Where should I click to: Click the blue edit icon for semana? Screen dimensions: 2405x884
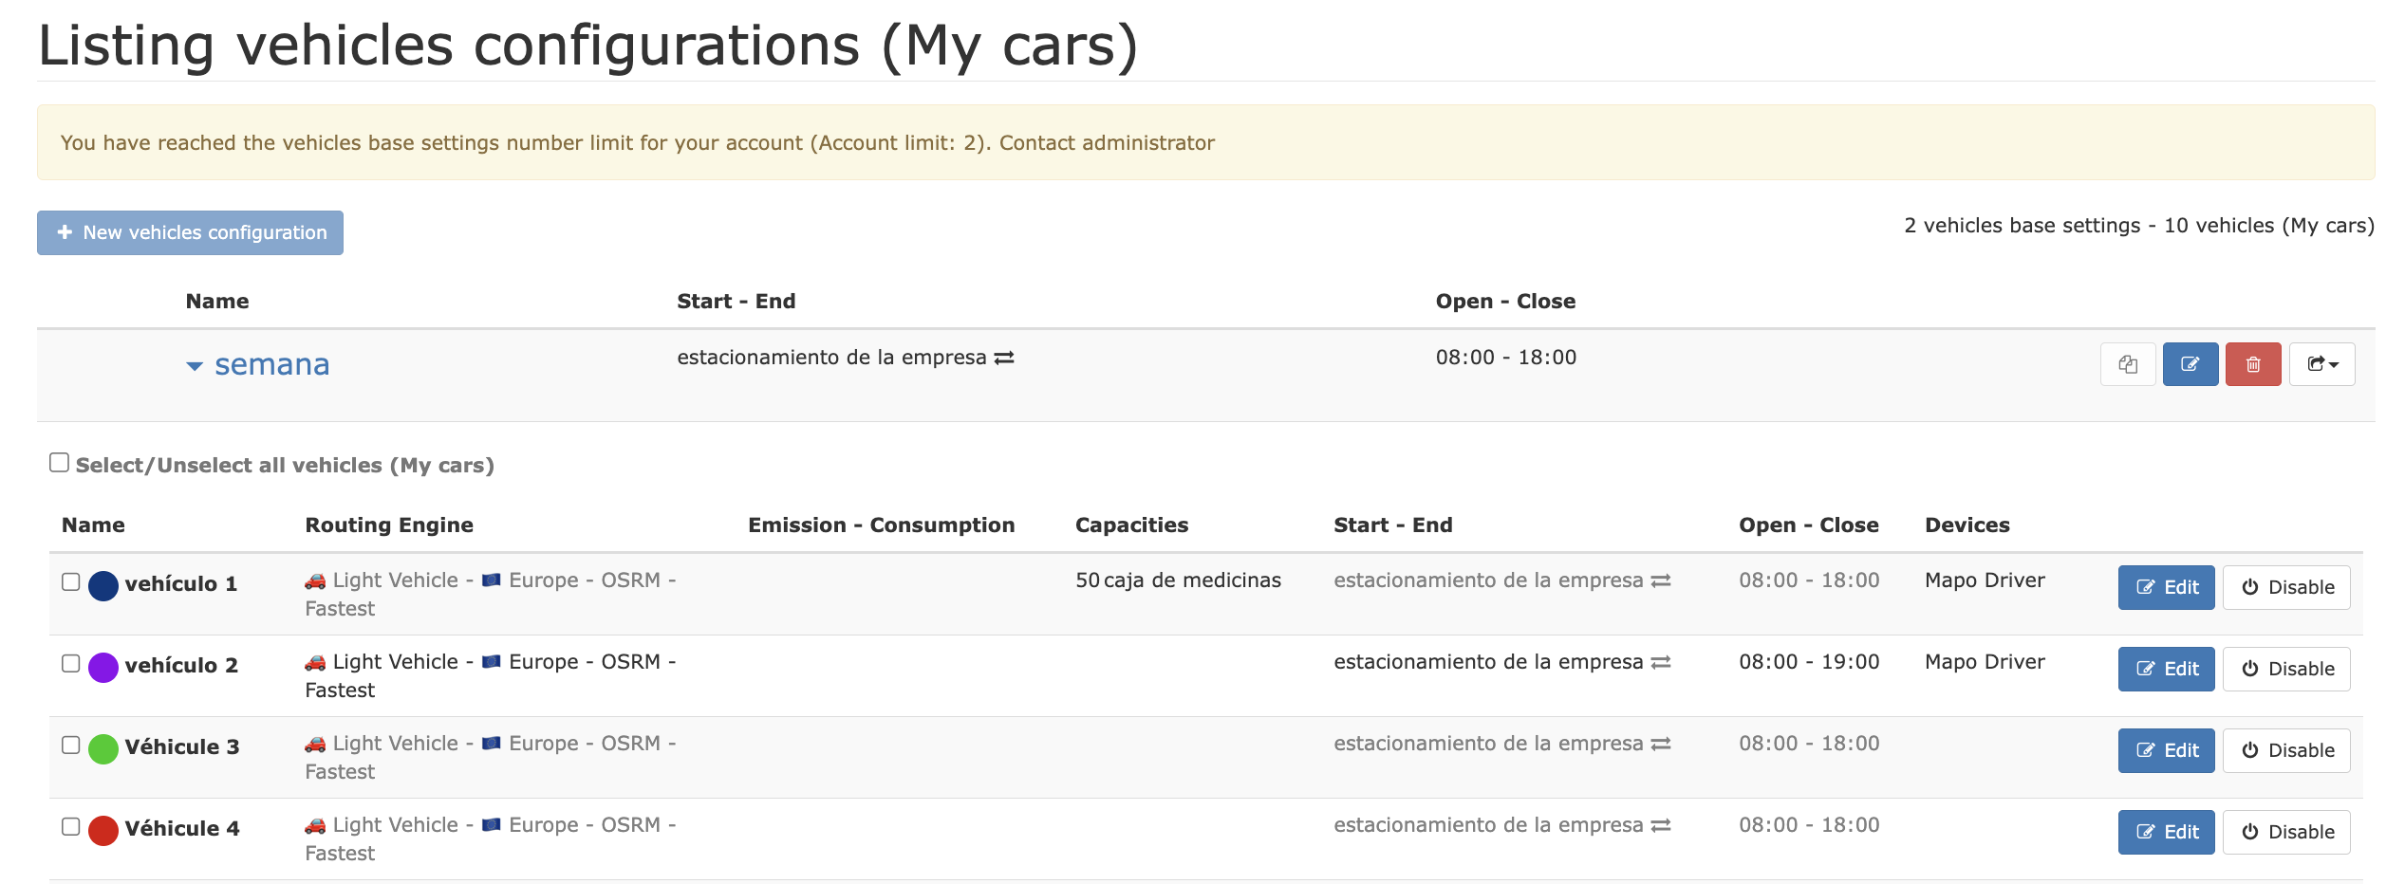[2190, 364]
